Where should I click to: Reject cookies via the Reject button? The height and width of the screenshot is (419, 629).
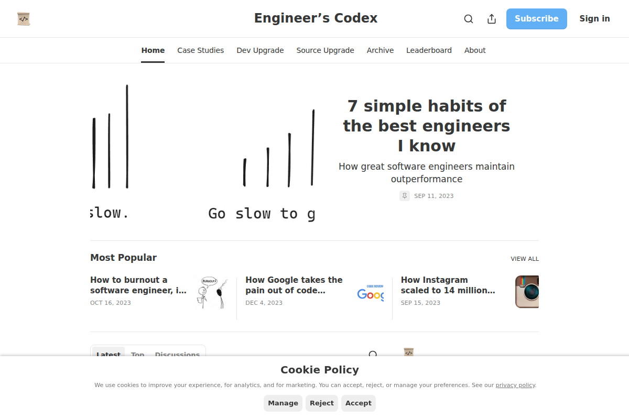point(321,403)
